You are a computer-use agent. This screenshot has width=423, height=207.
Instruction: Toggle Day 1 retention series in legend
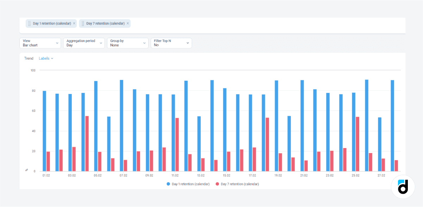[188, 184]
